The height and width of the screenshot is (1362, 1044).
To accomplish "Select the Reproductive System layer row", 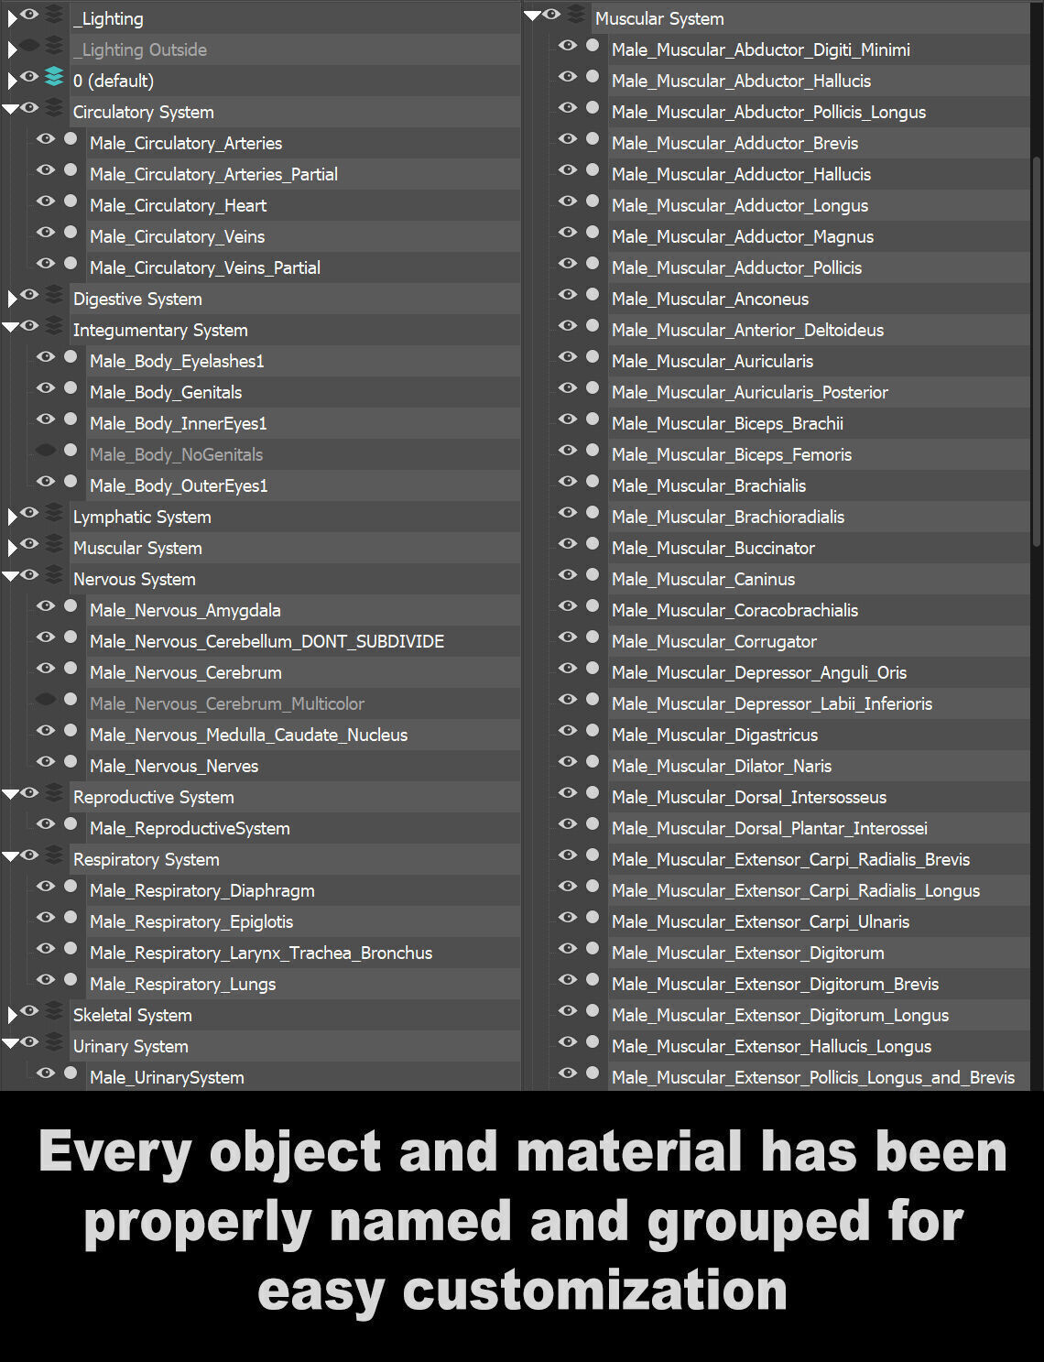I will click(295, 797).
